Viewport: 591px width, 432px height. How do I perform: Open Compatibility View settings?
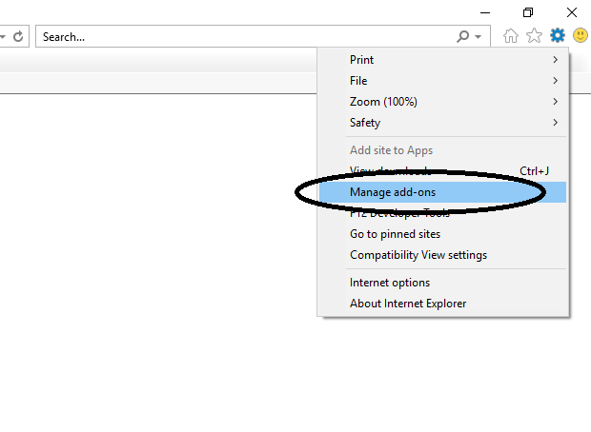pos(442,255)
